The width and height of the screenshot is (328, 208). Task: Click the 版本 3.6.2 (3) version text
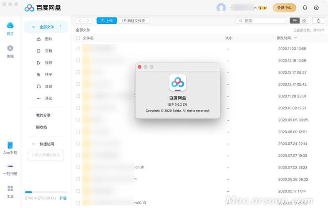coord(178,104)
